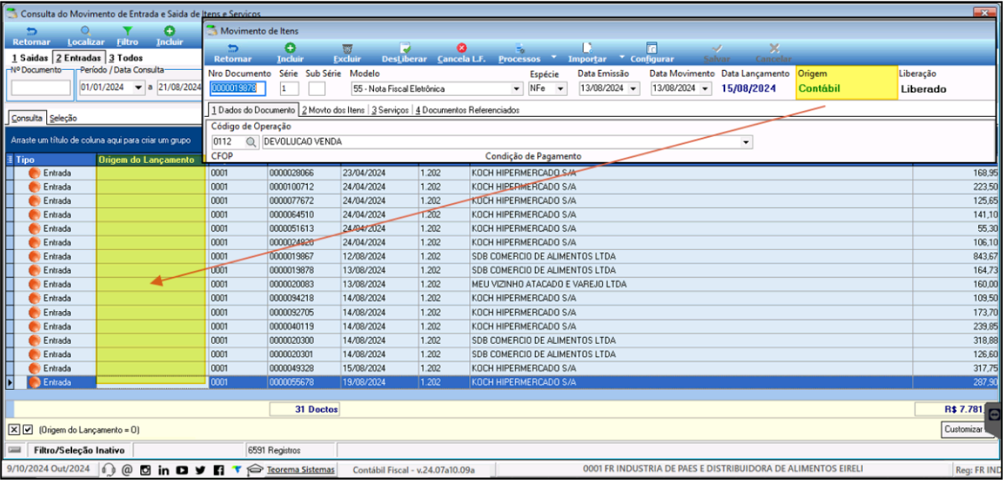
Task: Expand the Data Emissão date picker
Action: tap(633, 89)
